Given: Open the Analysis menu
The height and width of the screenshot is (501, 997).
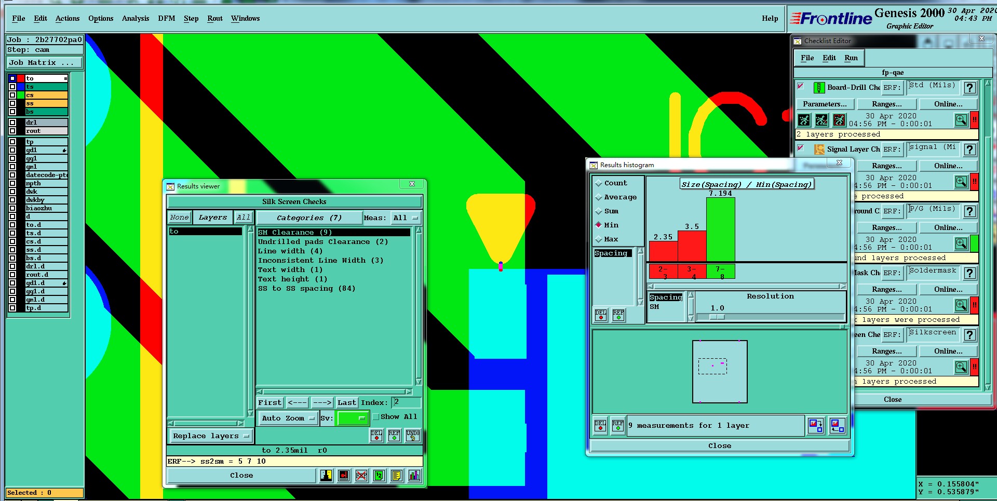Looking at the screenshot, I should pos(136,19).
